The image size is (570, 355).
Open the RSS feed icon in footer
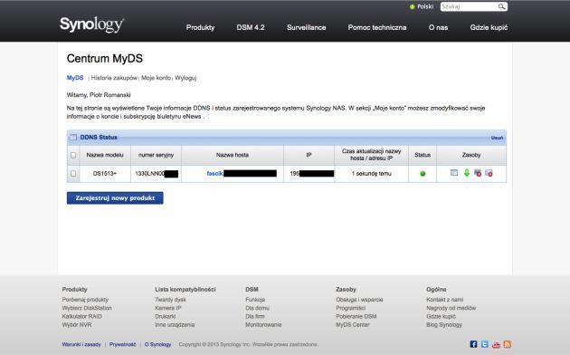point(508,344)
